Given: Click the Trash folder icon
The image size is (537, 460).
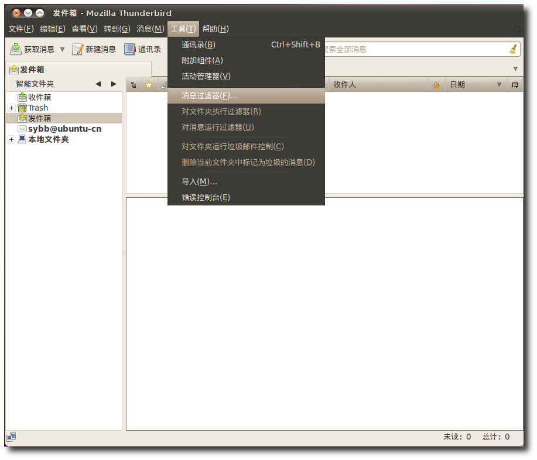Looking at the screenshot, I should (22, 108).
